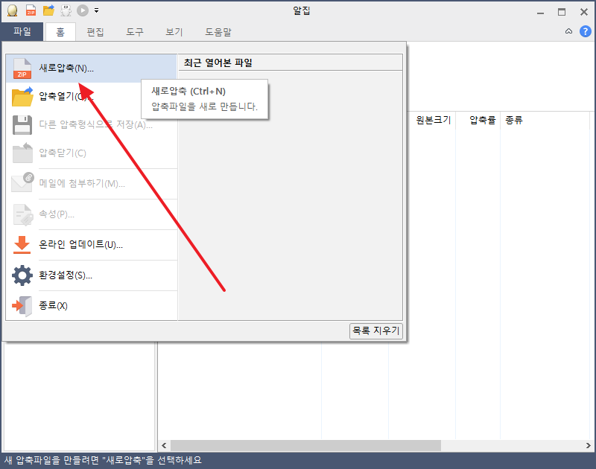Viewport: 596px width, 469px height.
Task: Select 압축열기 menu entry
Action: 91,97
